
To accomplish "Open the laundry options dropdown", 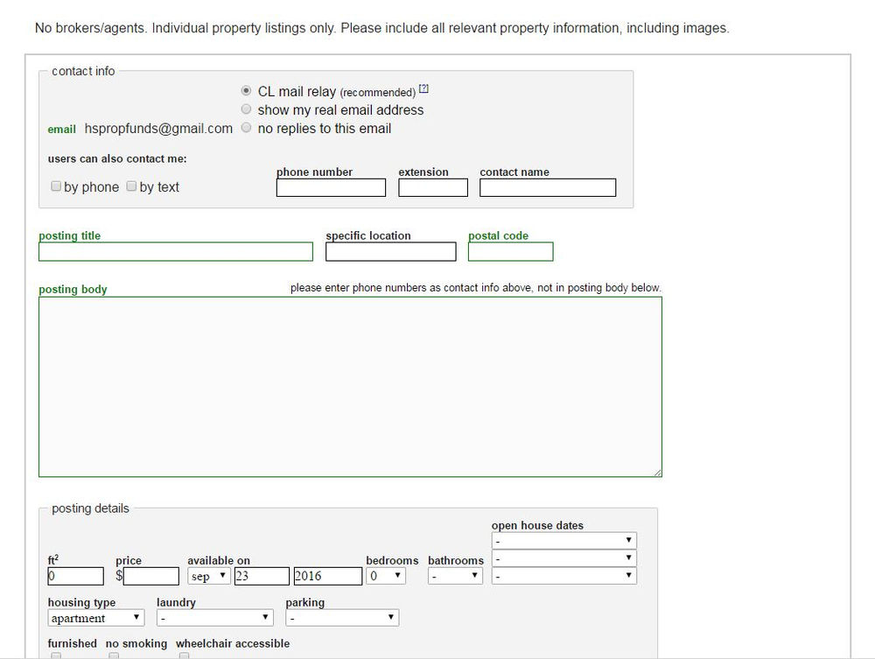I will [x=214, y=617].
